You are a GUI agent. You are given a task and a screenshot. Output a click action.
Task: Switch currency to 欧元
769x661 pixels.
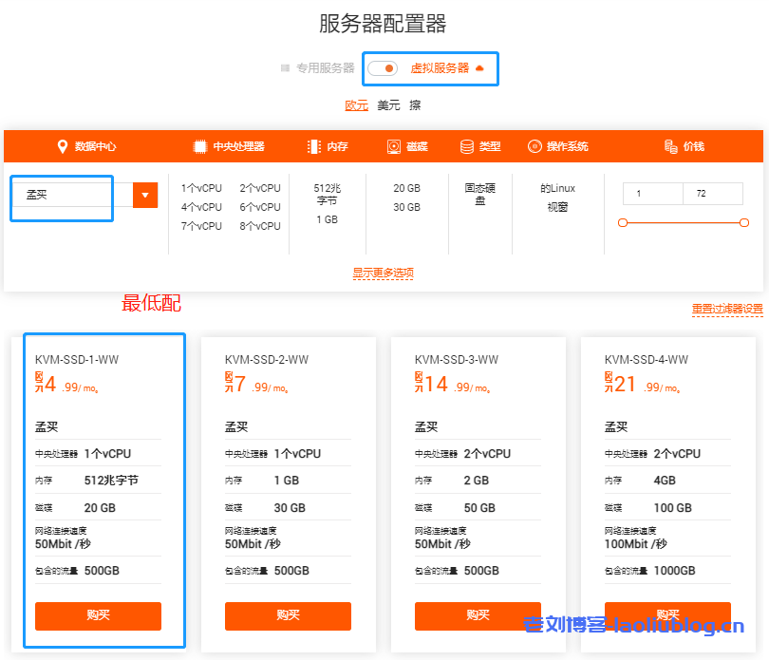356,105
